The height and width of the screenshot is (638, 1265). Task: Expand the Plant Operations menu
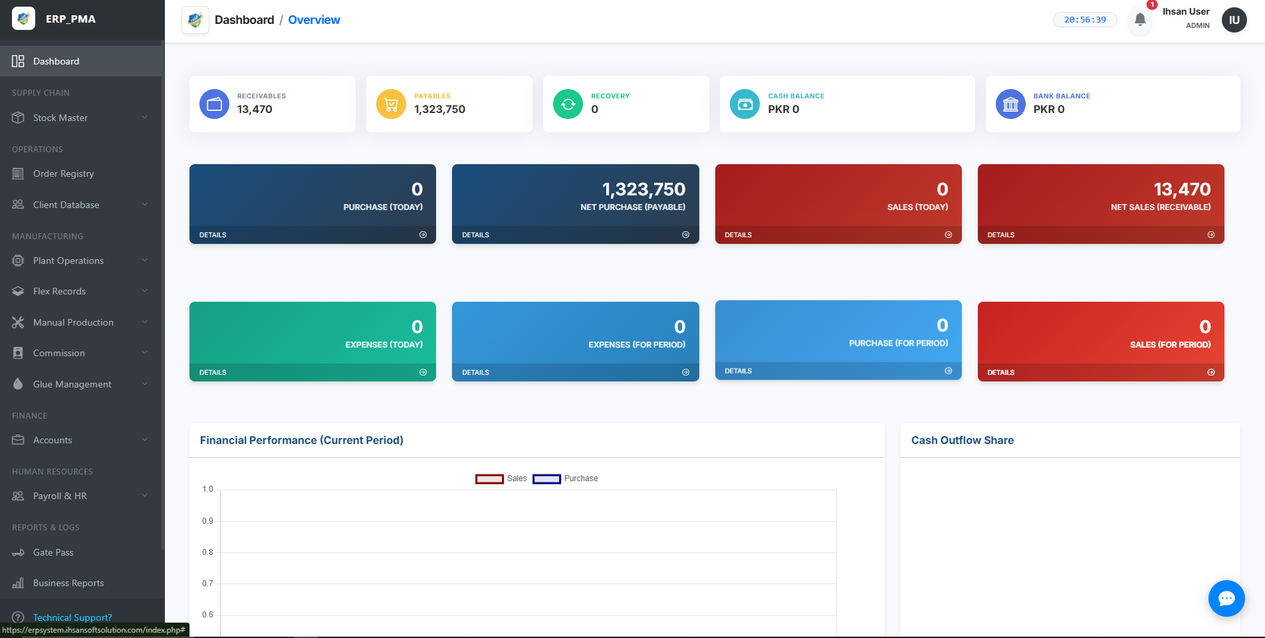tap(82, 261)
